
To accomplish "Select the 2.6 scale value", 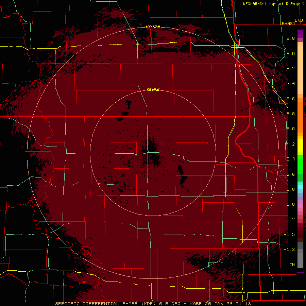I will click(291, 174).
